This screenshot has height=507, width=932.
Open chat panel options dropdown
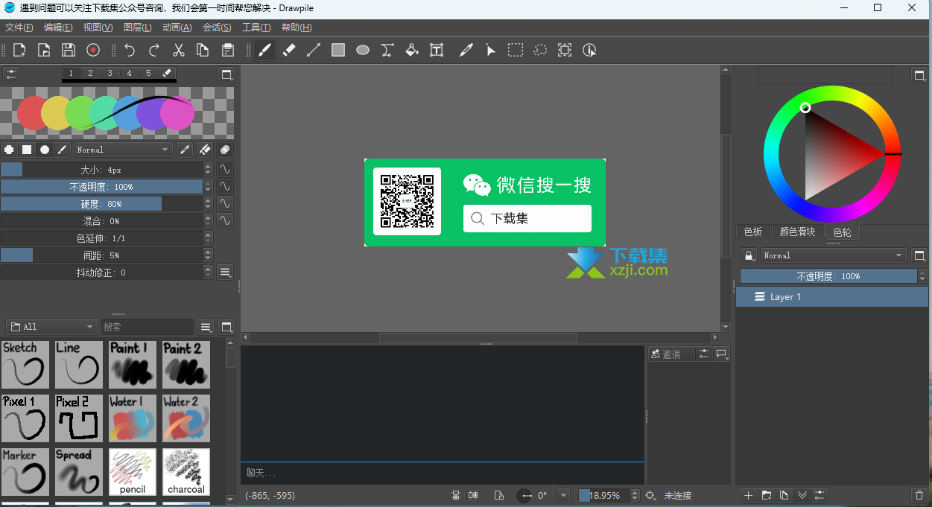pos(721,354)
